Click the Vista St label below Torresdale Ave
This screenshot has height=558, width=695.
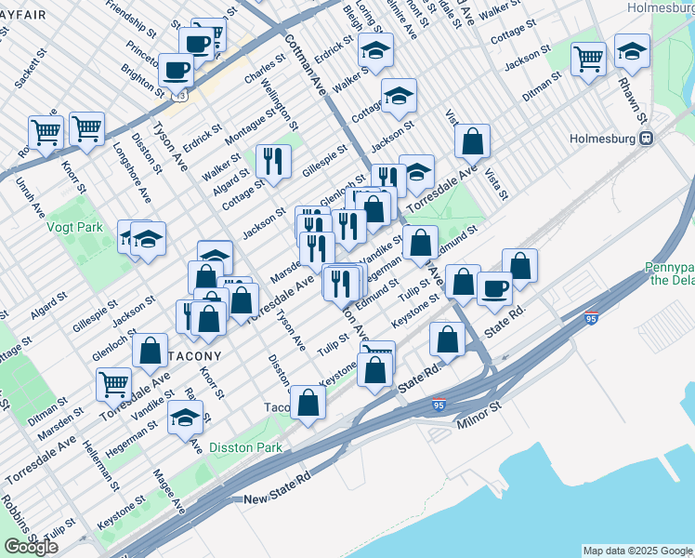(x=496, y=184)
